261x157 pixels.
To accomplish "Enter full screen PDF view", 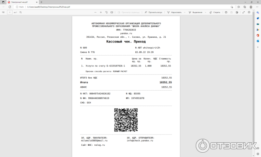I will 244,12.
